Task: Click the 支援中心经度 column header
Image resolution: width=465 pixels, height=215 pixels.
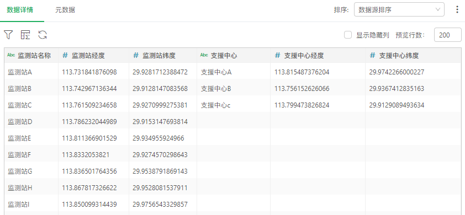Action: coord(318,55)
